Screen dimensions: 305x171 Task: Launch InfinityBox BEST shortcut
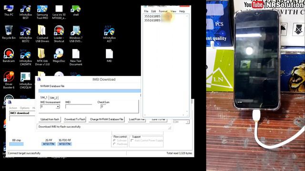tap(25, 12)
